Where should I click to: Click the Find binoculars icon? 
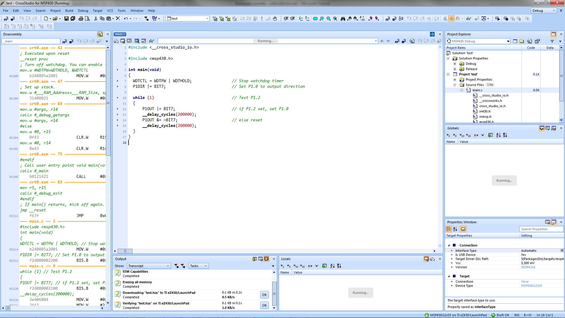[343, 19]
